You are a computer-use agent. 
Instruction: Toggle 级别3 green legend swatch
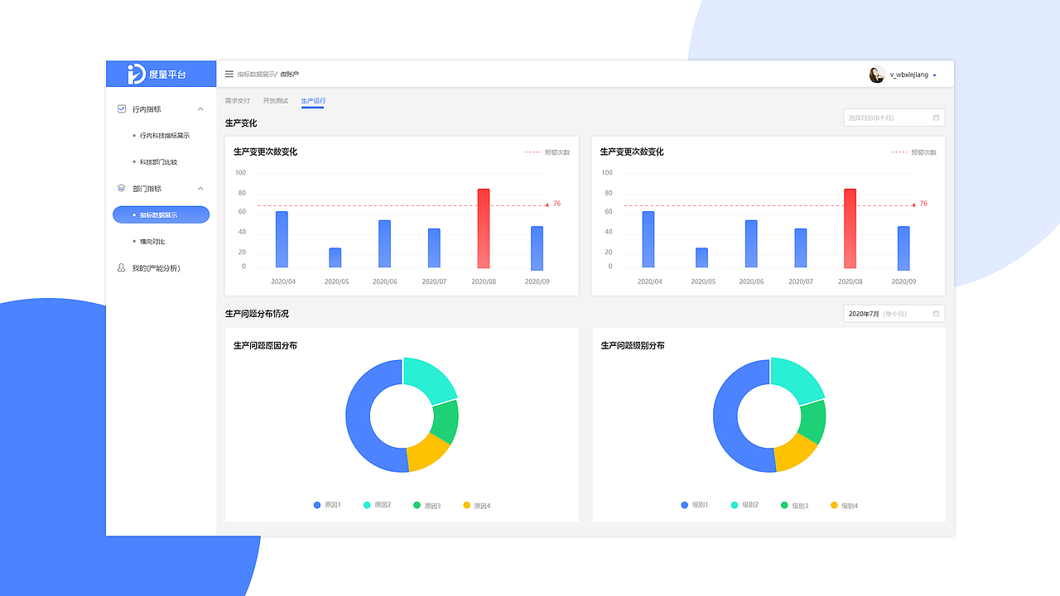click(784, 505)
